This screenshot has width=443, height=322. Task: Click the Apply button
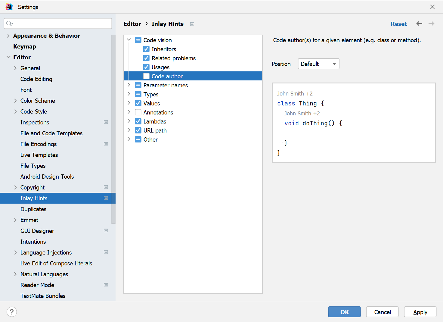click(420, 312)
